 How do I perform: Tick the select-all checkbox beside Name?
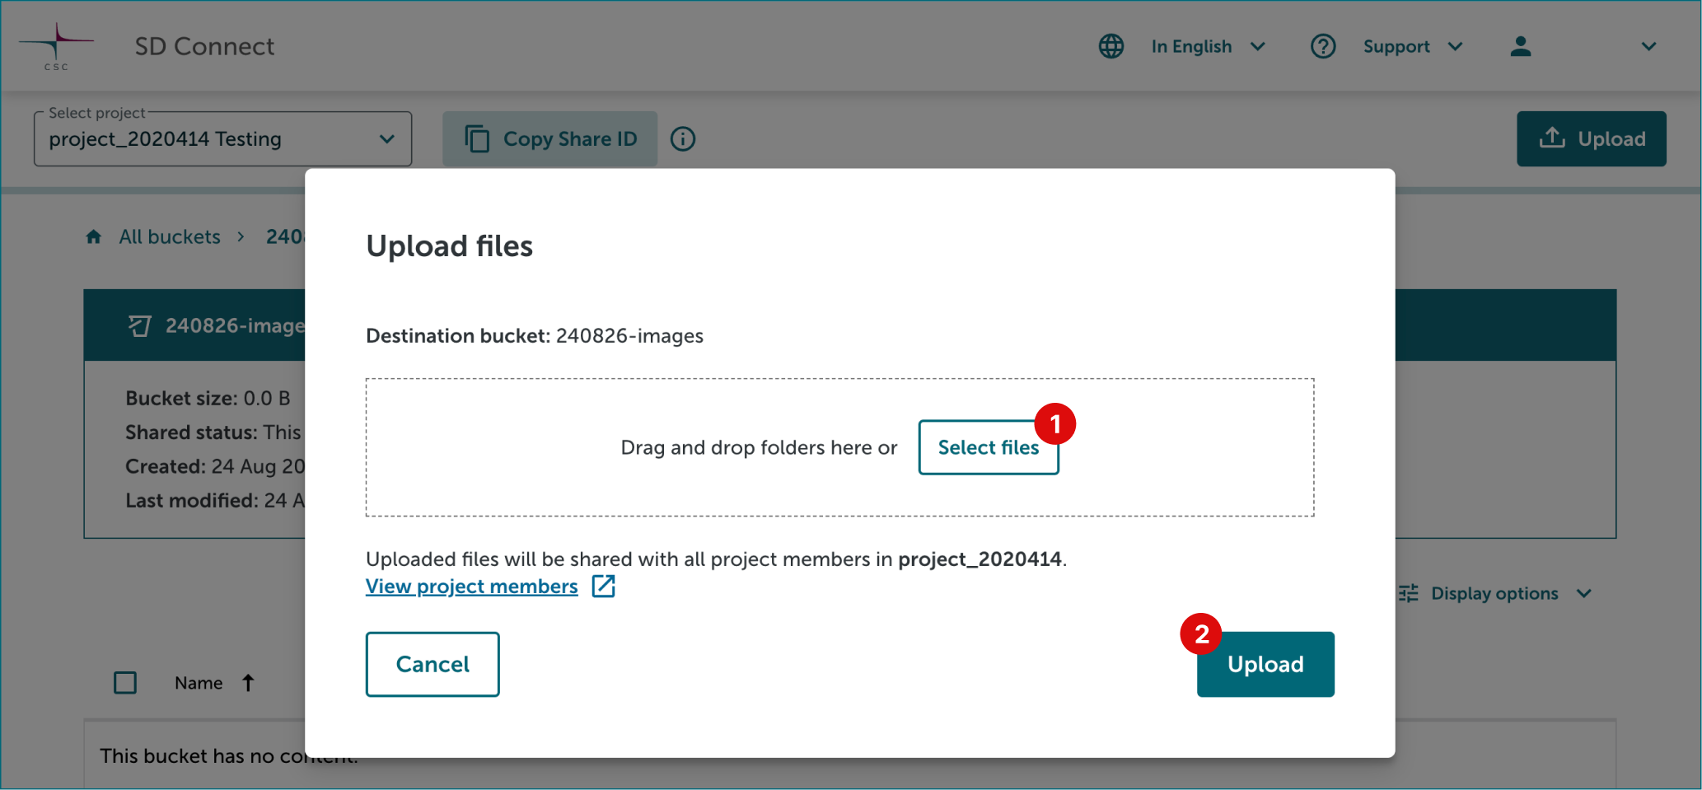click(x=125, y=682)
